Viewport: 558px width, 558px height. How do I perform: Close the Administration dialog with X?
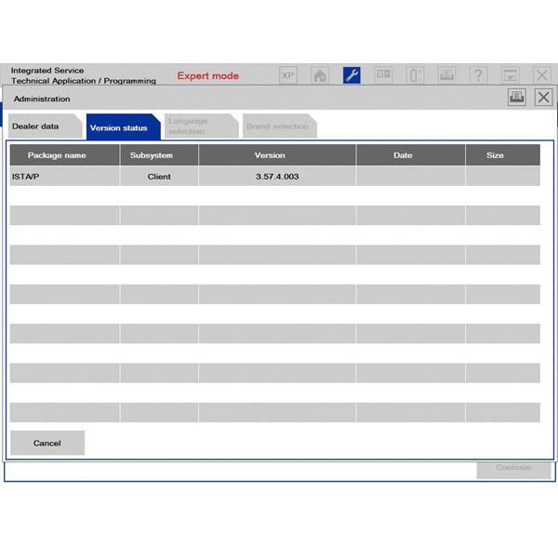coord(543,98)
